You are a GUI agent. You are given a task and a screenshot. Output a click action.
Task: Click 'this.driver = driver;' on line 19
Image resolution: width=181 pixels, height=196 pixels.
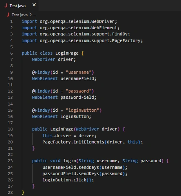pos(70,136)
